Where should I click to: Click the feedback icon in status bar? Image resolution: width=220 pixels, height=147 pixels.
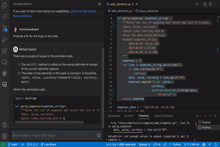click(210, 145)
